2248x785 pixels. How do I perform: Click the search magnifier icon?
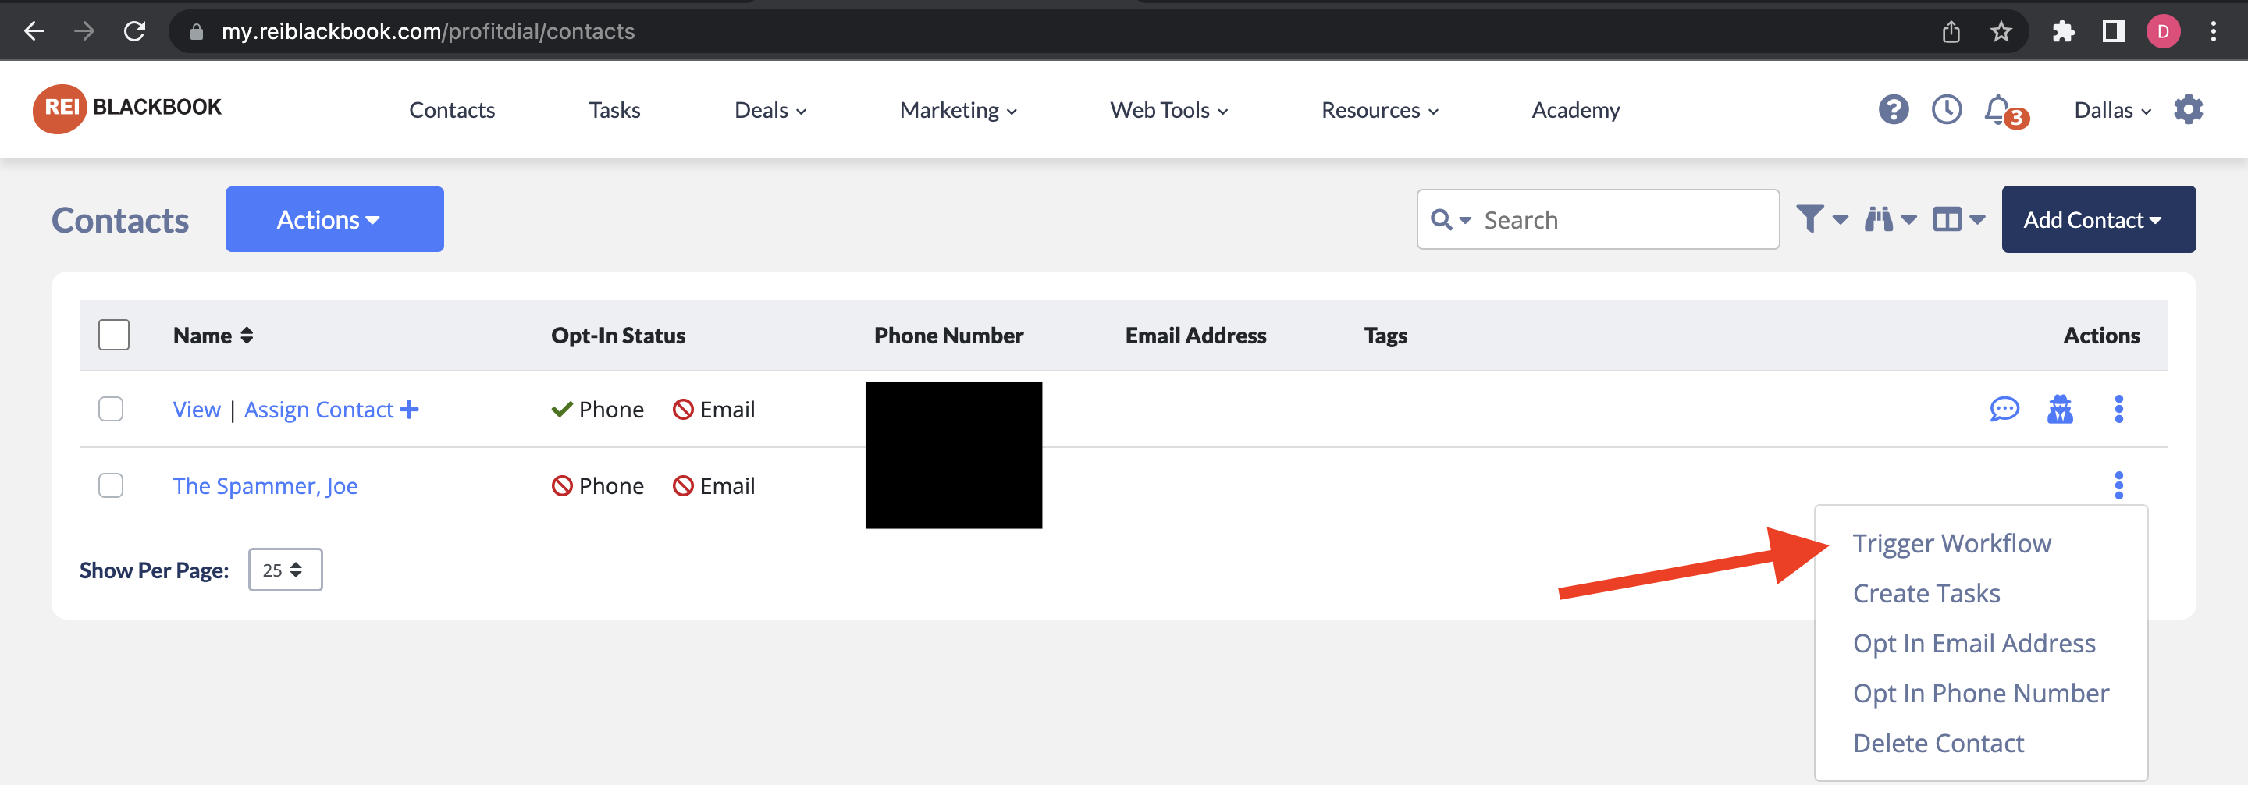tap(1442, 220)
